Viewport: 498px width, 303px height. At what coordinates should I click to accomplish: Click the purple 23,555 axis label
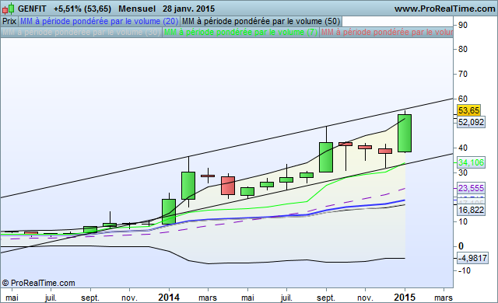pos(471,188)
